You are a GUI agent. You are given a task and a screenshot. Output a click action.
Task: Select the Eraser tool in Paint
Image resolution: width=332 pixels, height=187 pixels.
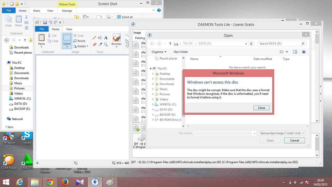[94, 44]
